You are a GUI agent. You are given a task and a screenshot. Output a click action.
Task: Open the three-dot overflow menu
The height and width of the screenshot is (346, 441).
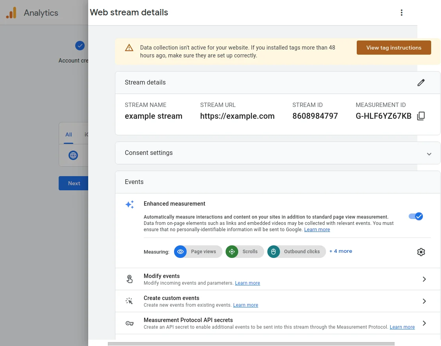click(402, 12)
